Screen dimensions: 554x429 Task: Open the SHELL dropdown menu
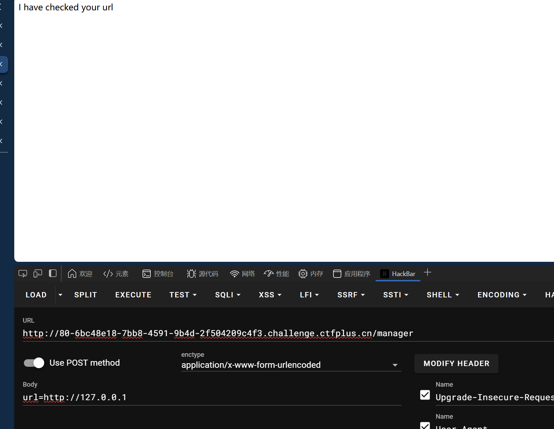click(443, 295)
